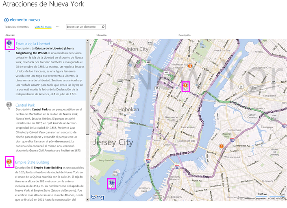Image resolution: width=287 pixels, height=208 pixels.
Task: Select map pushpin 1 near Liberty Island
Action: [x=111, y=184]
